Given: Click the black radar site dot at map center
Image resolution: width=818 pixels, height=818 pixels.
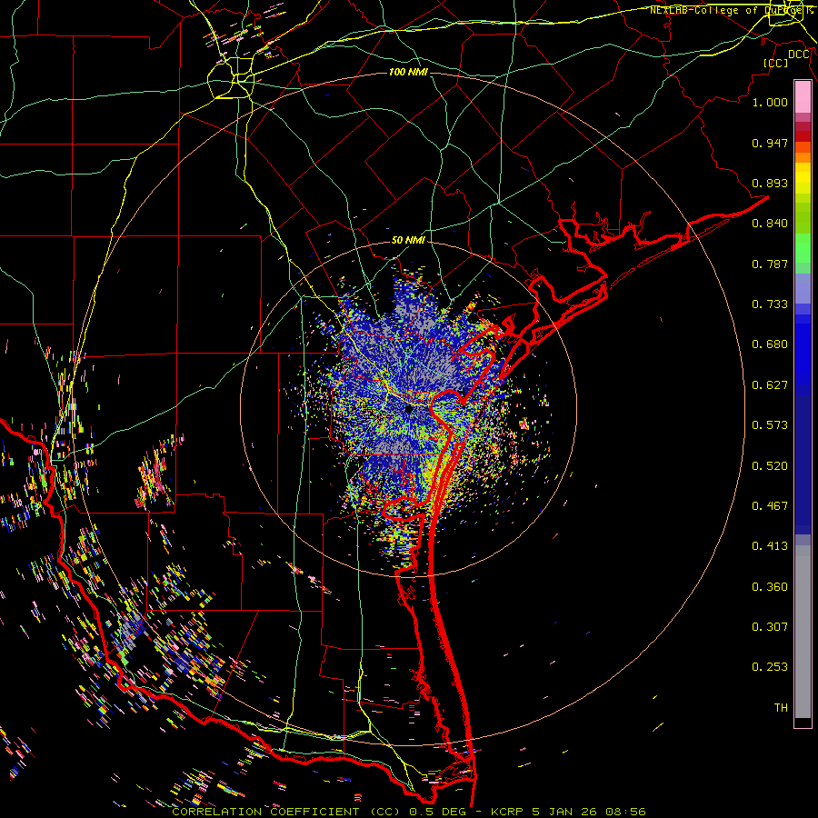Looking at the screenshot, I should 408,409.
